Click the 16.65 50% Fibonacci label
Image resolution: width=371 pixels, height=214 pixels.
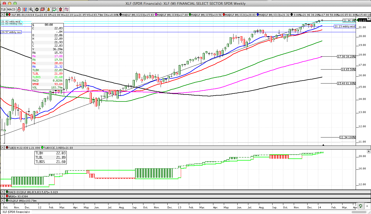click(348, 69)
